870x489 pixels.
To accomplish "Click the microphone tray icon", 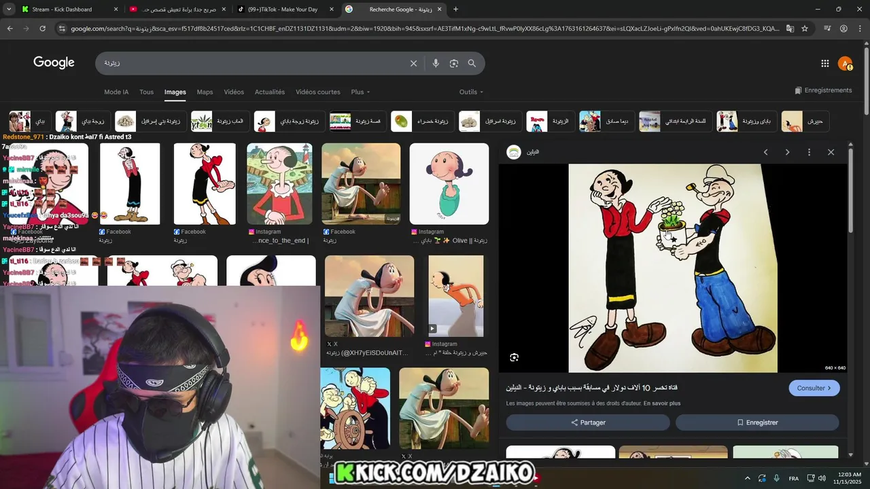I will click(x=776, y=478).
